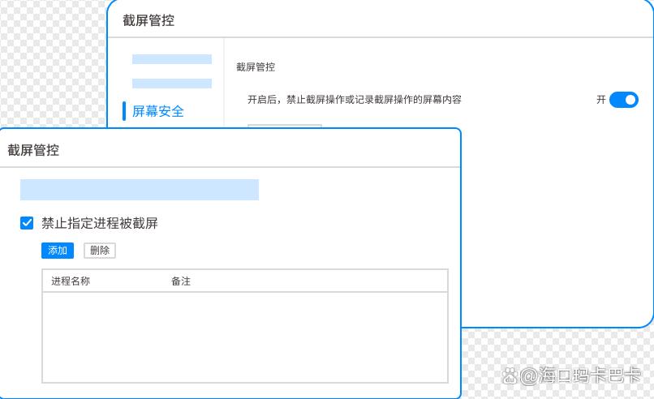The height and width of the screenshot is (399, 654).
Task: Click the 备注 column header
Action: 181,281
